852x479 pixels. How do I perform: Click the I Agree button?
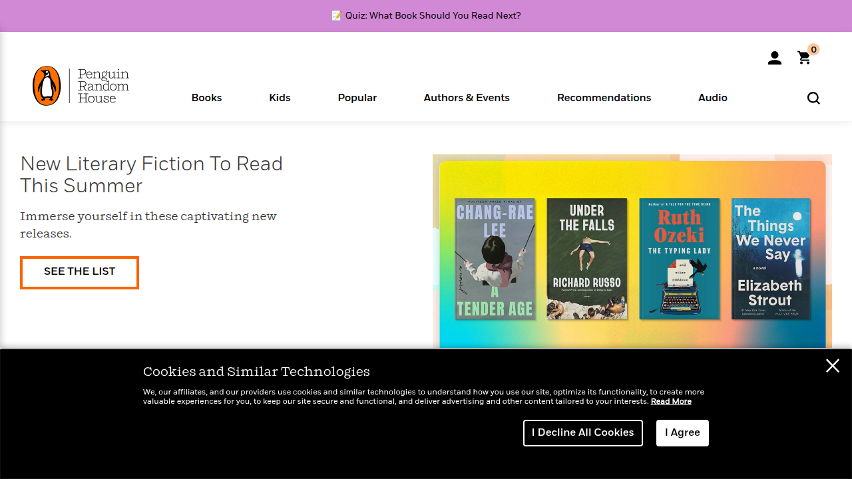point(682,433)
